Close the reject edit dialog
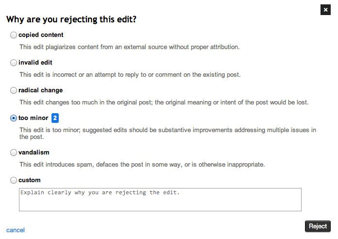 [325, 9]
